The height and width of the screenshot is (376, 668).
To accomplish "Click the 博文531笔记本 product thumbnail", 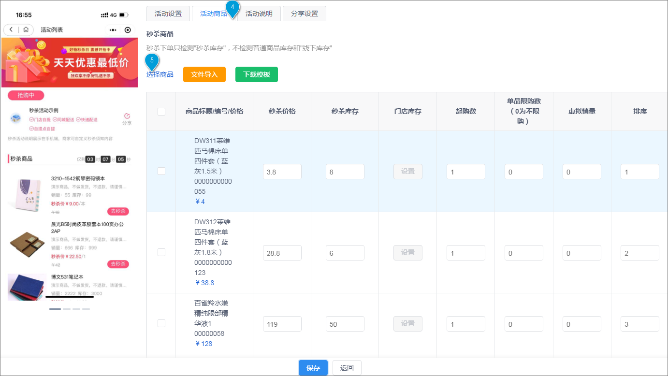I will [x=27, y=287].
